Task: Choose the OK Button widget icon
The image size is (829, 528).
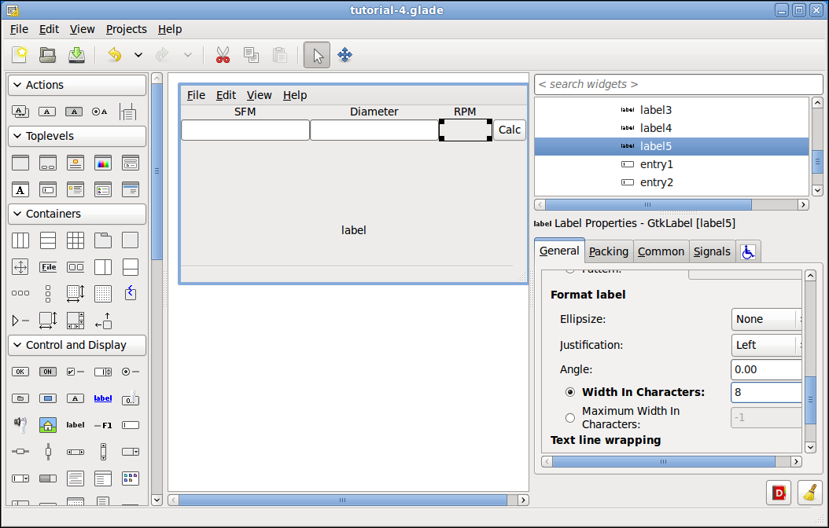Action: click(20, 372)
